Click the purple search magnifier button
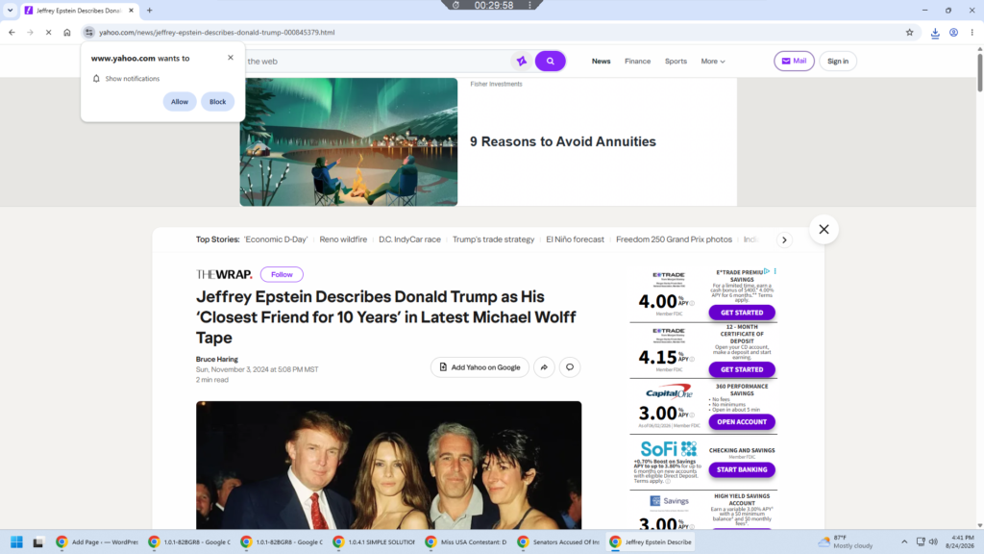 tap(551, 61)
